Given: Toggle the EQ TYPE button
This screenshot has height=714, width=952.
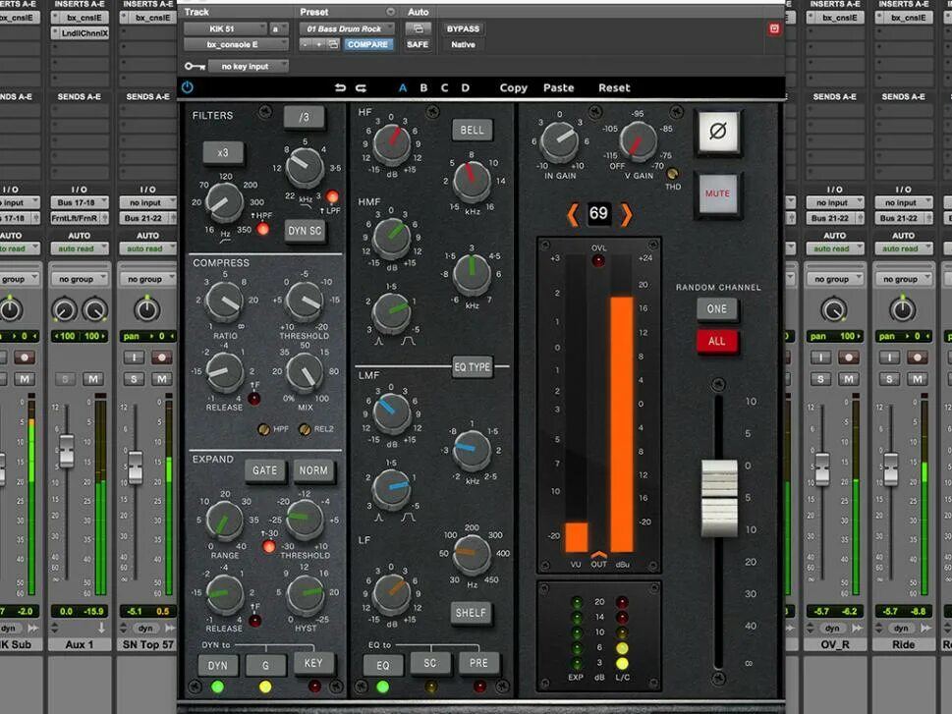Looking at the screenshot, I should 472,366.
